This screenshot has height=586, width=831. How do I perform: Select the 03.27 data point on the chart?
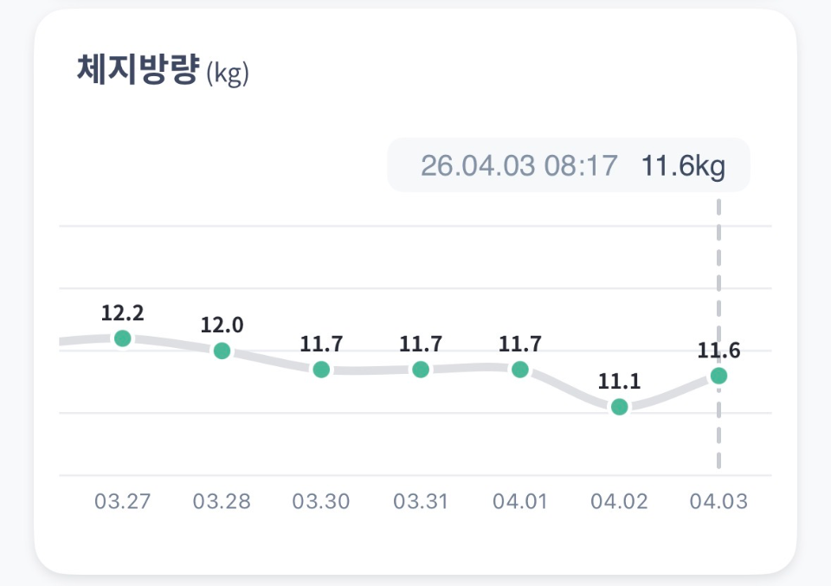pos(123,338)
